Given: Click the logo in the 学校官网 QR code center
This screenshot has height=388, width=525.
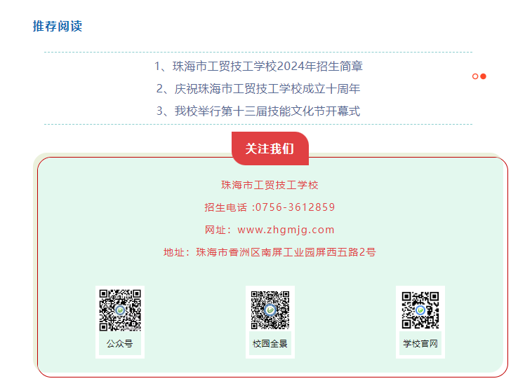Looking at the screenshot, I should [x=420, y=310].
